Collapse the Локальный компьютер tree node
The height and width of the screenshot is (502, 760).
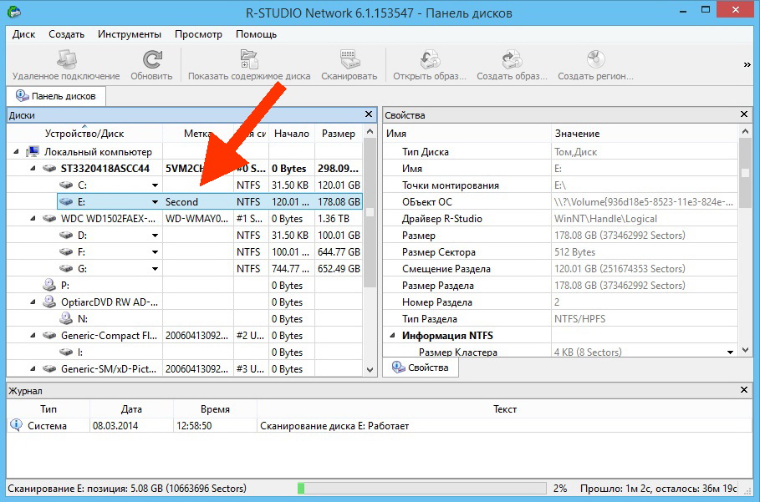(x=16, y=152)
